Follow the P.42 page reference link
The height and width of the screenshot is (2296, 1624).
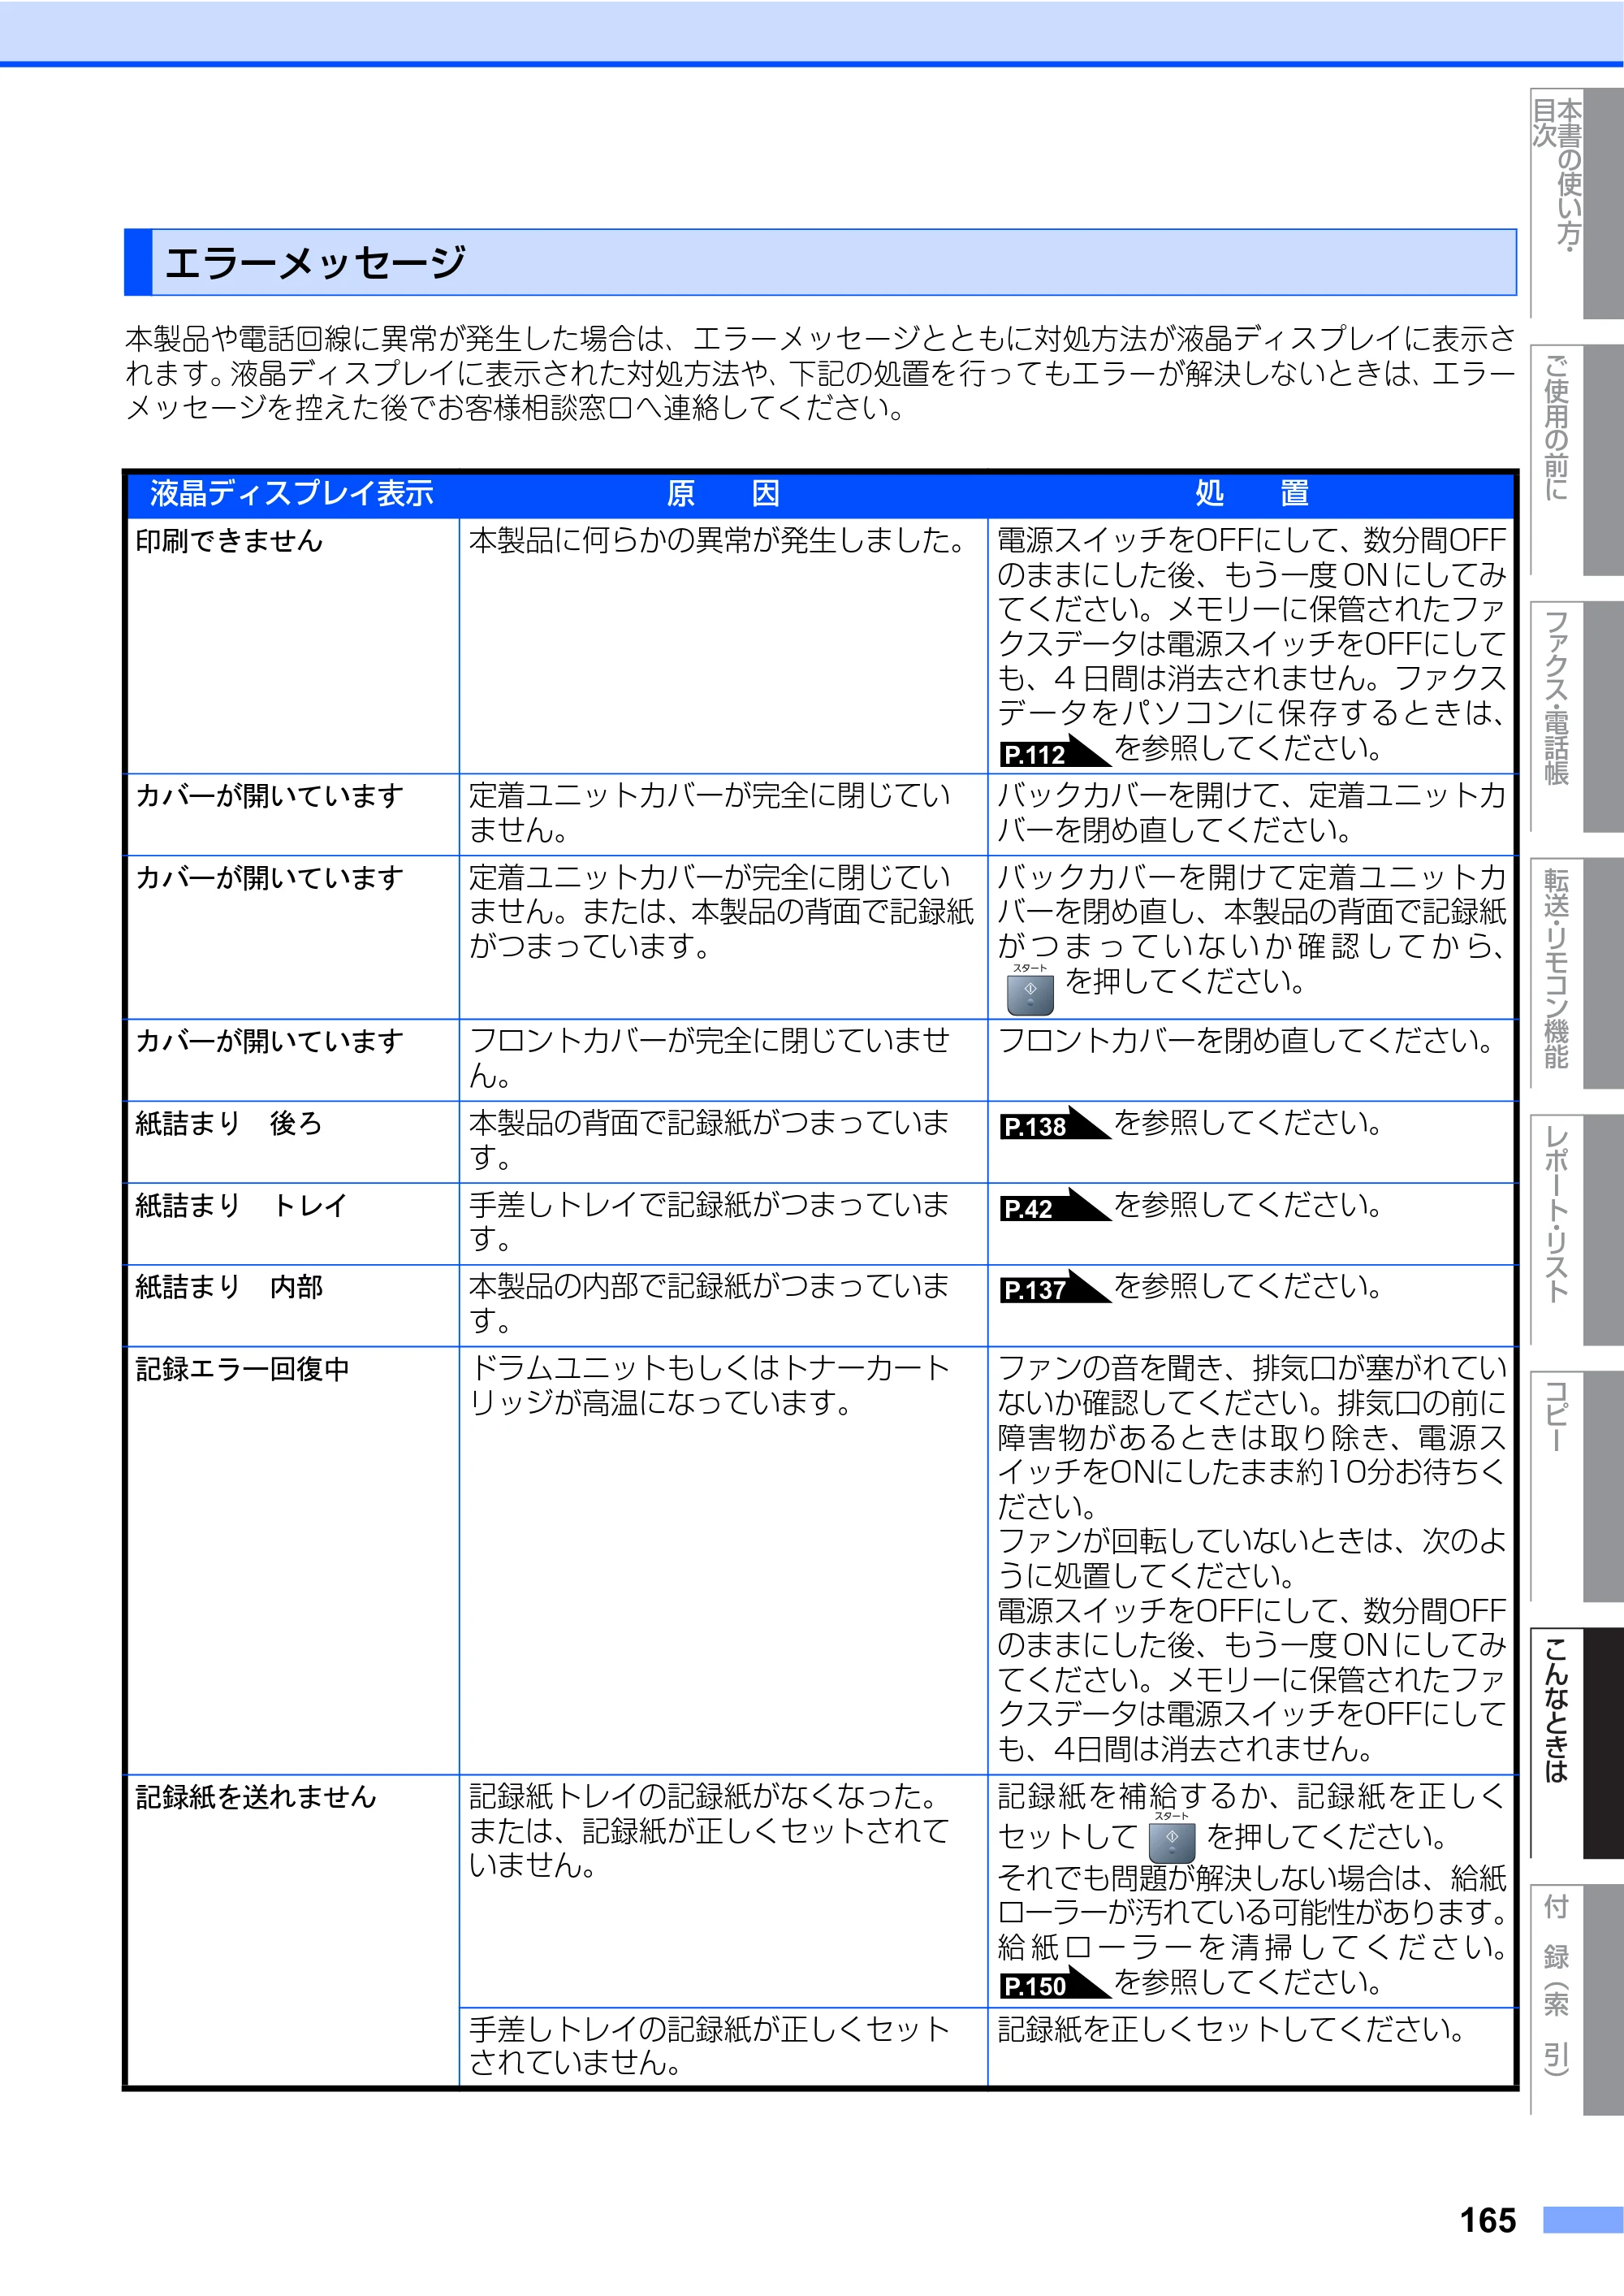point(1054,1206)
